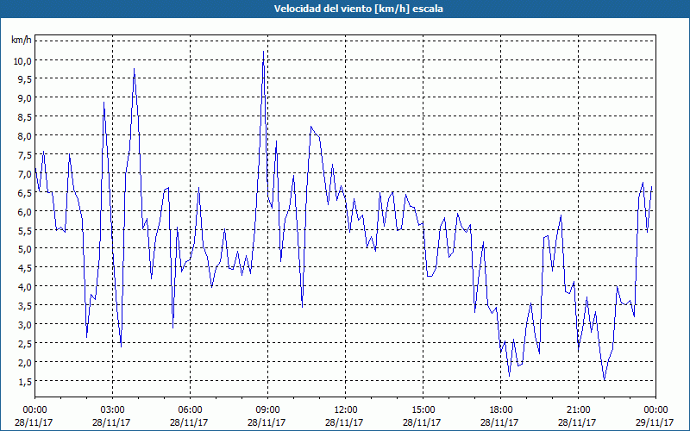Click the '28/11/17' date under 15:00
The width and height of the screenshot is (690, 431).
(422, 422)
